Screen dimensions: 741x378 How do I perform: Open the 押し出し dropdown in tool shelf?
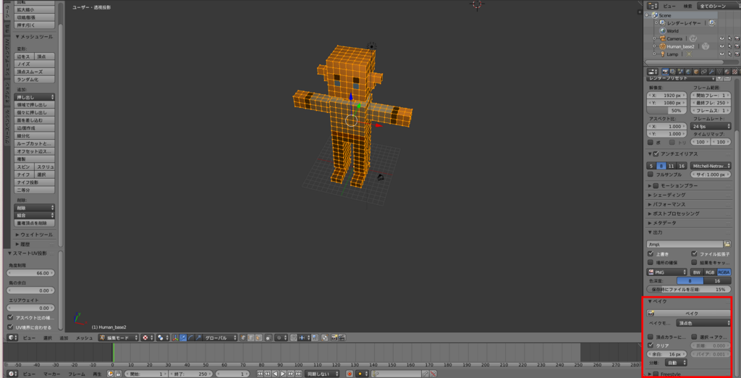coord(35,97)
